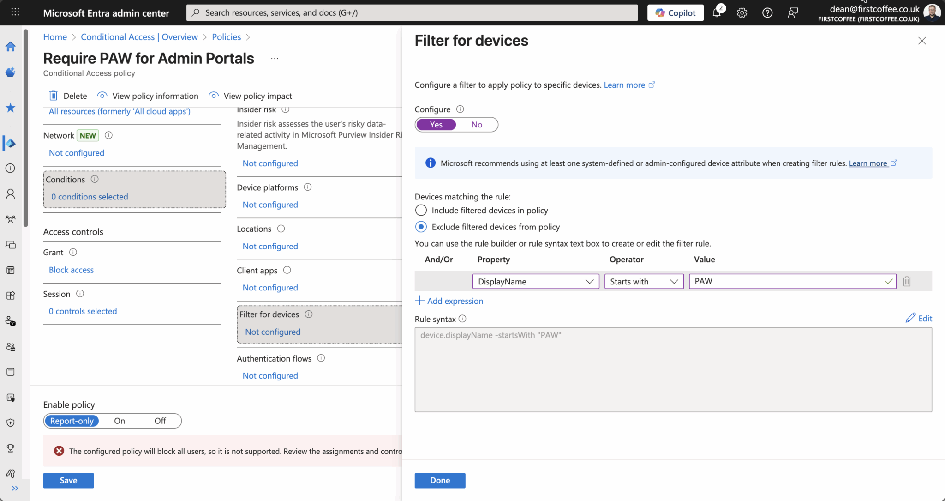945x501 pixels.
Task: Select the Home icon in the sidebar
Action: [x=10, y=47]
